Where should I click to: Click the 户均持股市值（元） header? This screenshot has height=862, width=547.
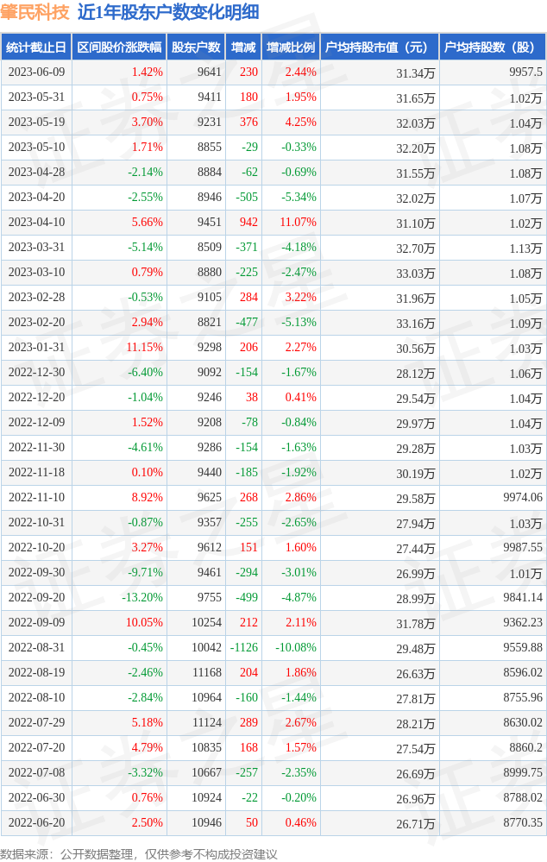379,47
